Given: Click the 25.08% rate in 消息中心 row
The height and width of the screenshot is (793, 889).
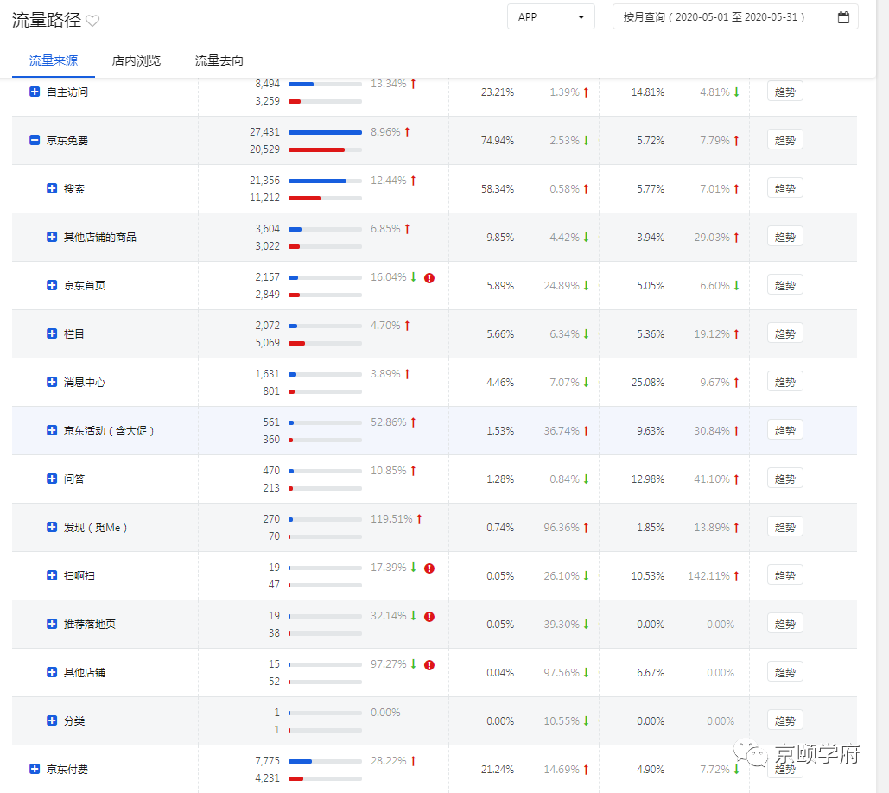Looking at the screenshot, I should [x=647, y=383].
